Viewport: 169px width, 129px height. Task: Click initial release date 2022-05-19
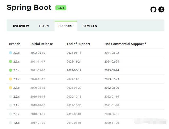38,53
